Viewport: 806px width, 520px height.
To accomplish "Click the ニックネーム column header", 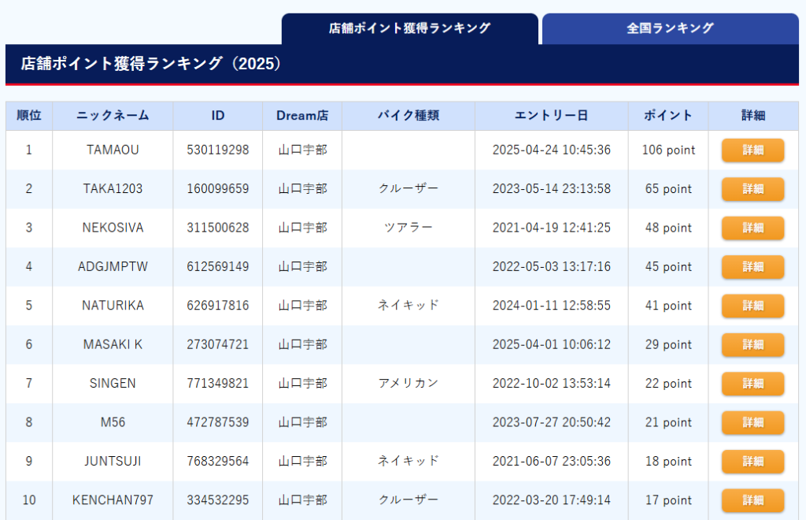I will tap(113, 116).
